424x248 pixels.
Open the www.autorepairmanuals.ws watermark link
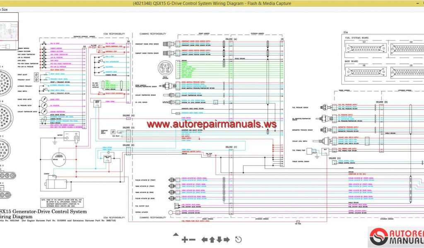(x=211, y=124)
